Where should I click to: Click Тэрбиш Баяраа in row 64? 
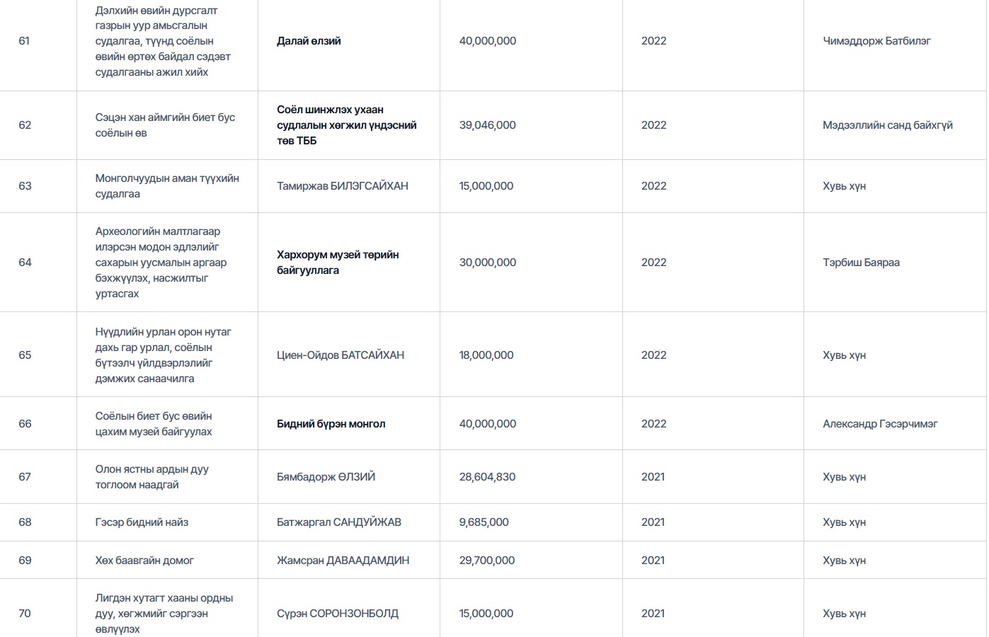(x=861, y=263)
